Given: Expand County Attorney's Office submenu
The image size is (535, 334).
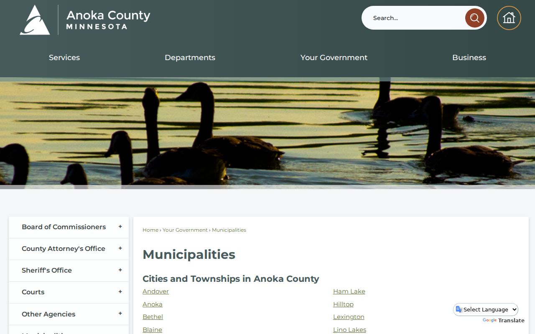Looking at the screenshot, I should (120, 248).
